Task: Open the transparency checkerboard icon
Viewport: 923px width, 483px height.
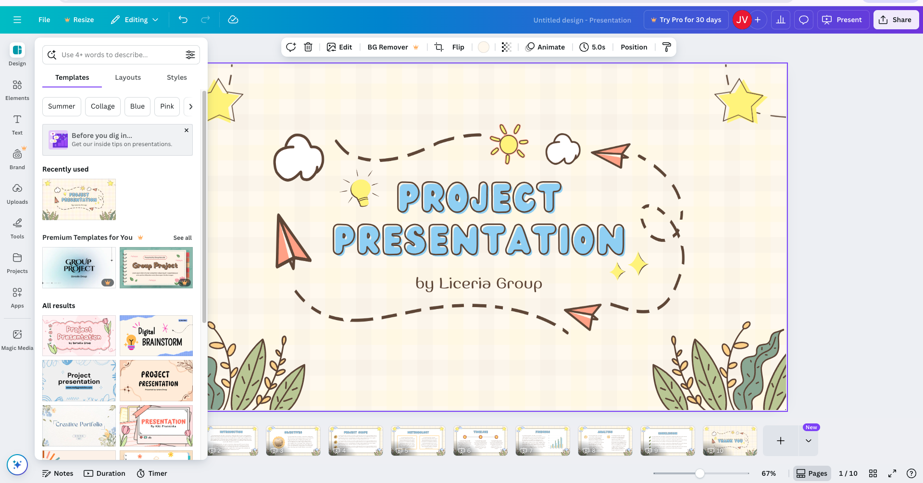Action: [x=506, y=47]
